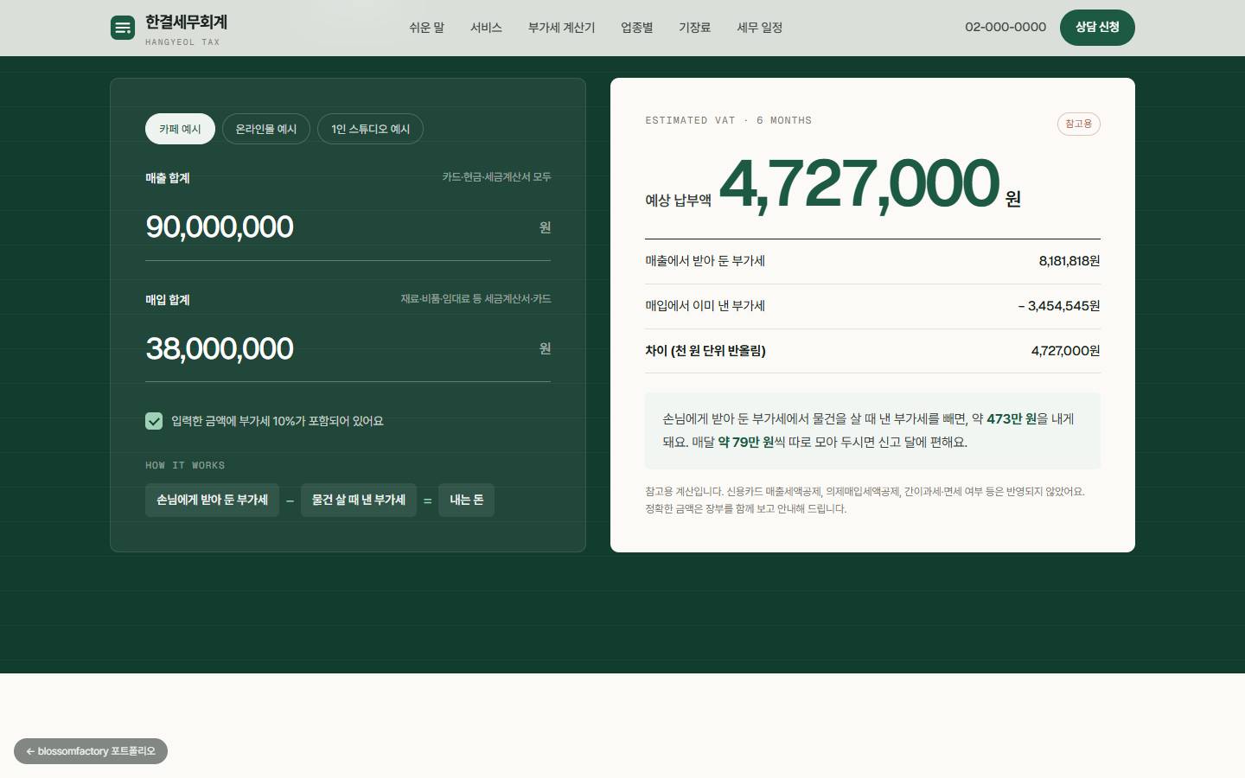This screenshot has width=1245, height=778.
Task: Click the 카드·현금·세금계산서 모두 hint
Action: [496, 177]
